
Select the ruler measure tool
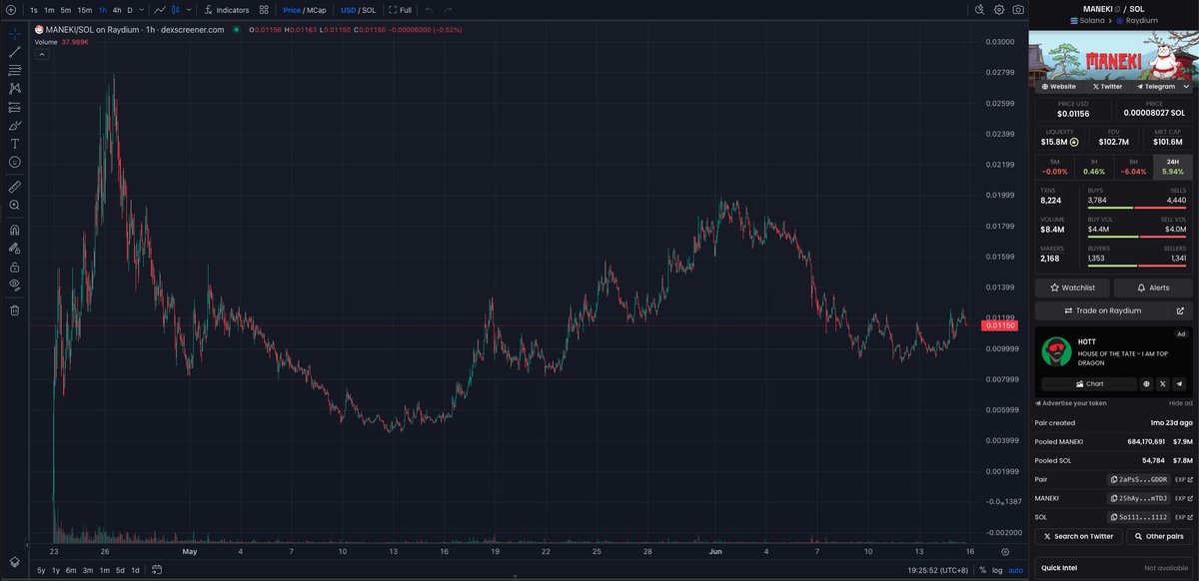[15, 186]
